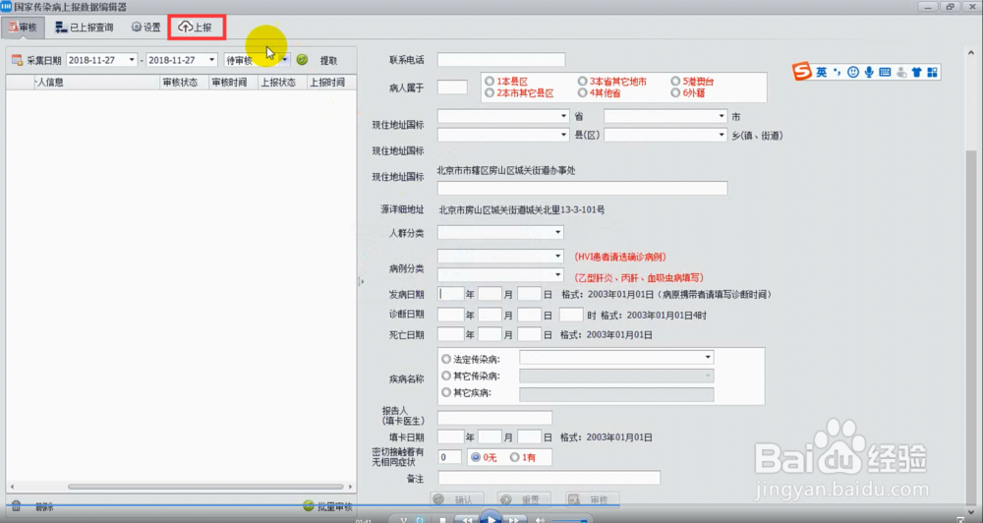Toggle the 英 language mode icon
This screenshot has height=523, width=983.
(x=821, y=72)
